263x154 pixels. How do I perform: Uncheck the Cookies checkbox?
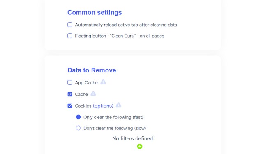point(70,106)
